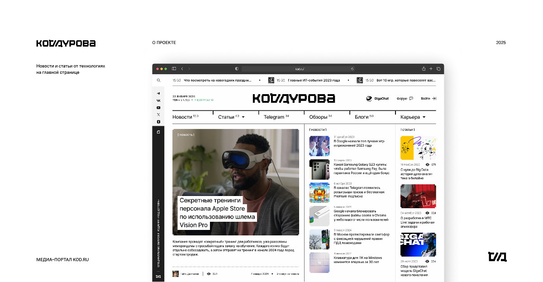
Task: Open article 'С нуля до Big Data'
Action: (417, 174)
